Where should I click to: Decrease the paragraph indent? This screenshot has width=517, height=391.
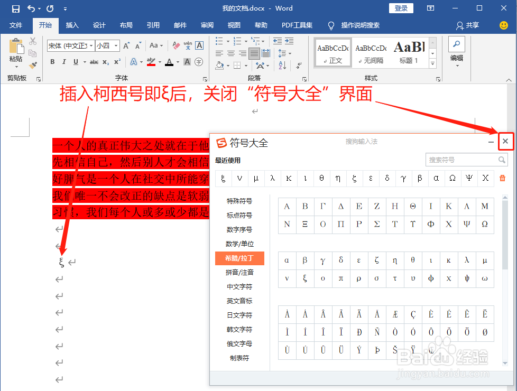278,41
